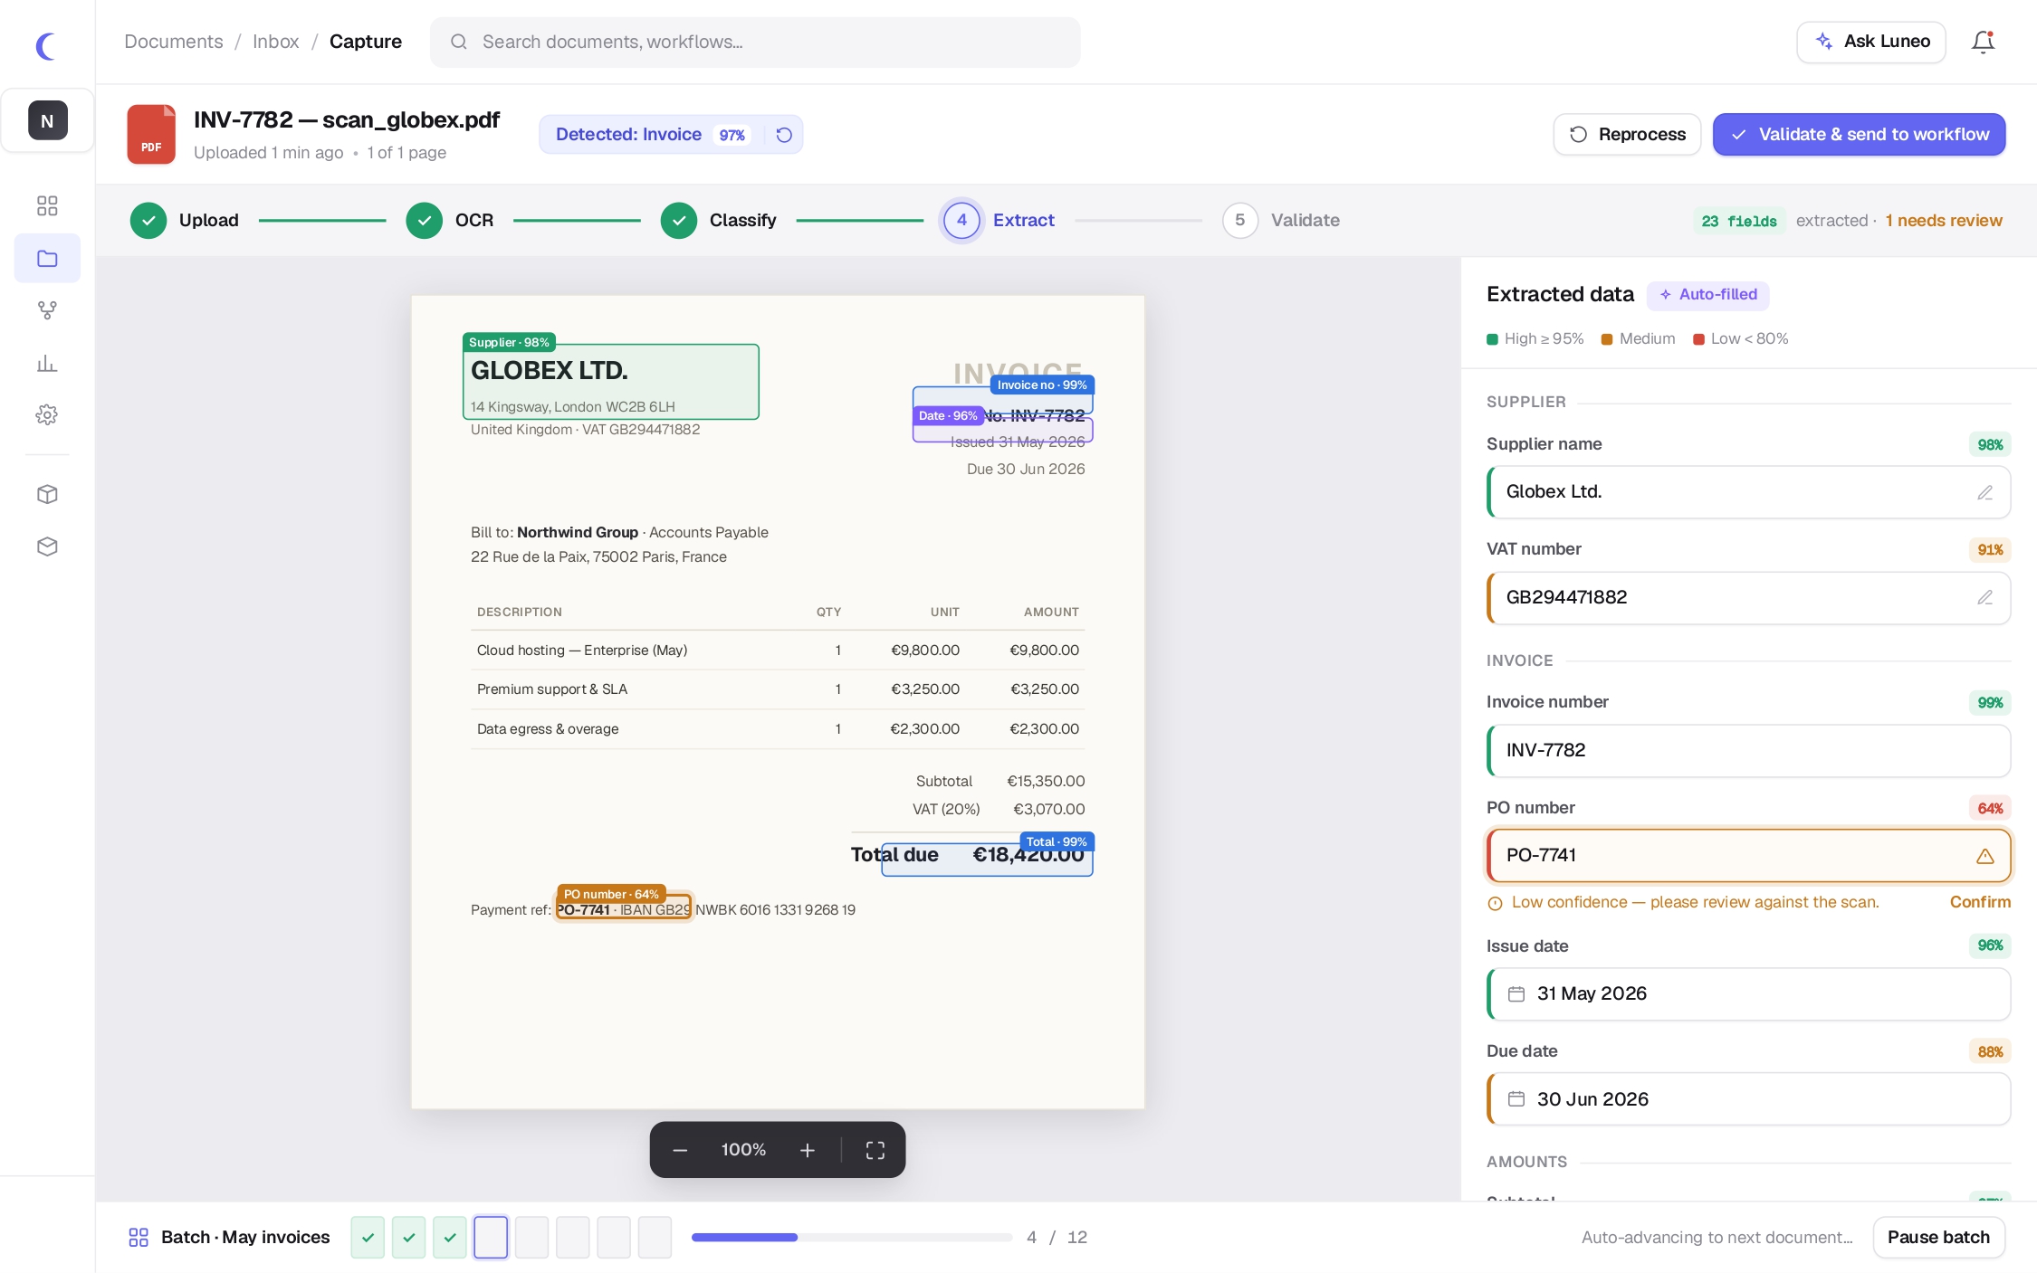Image resolution: width=2037 pixels, height=1273 pixels.
Task: Click Invoice no 99% tag on scan
Action: [x=1041, y=385]
